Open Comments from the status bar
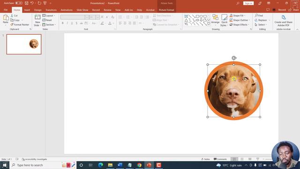This screenshot has width=300, height=169. pyautogui.click(x=220, y=159)
